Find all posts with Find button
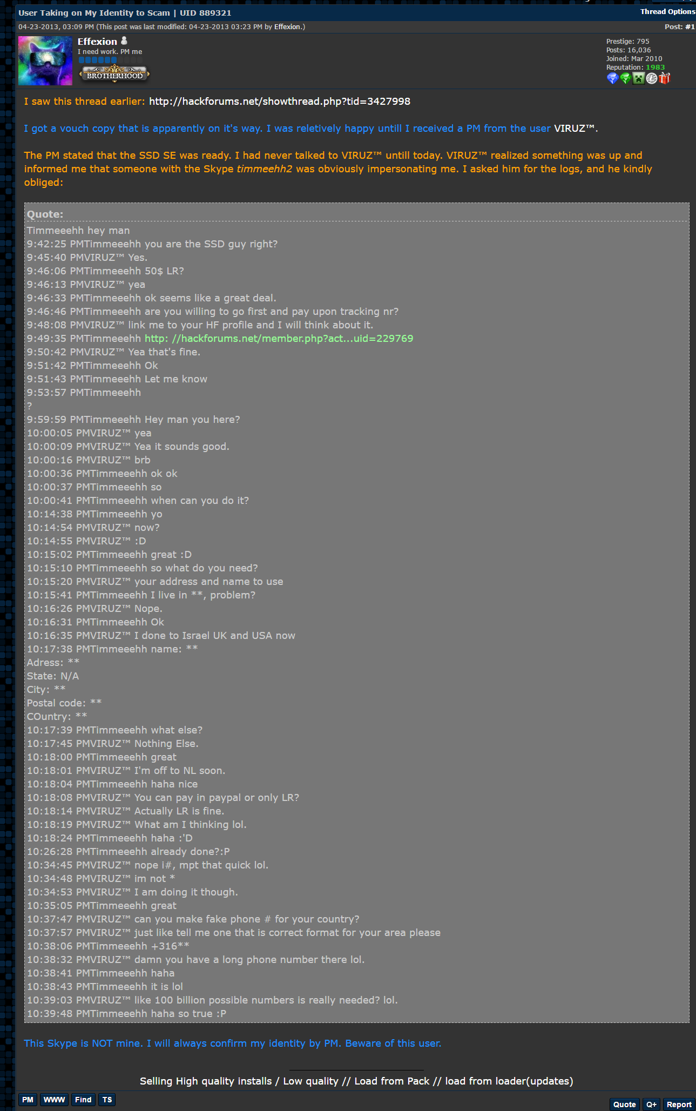The image size is (696, 1111). tap(83, 1100)
